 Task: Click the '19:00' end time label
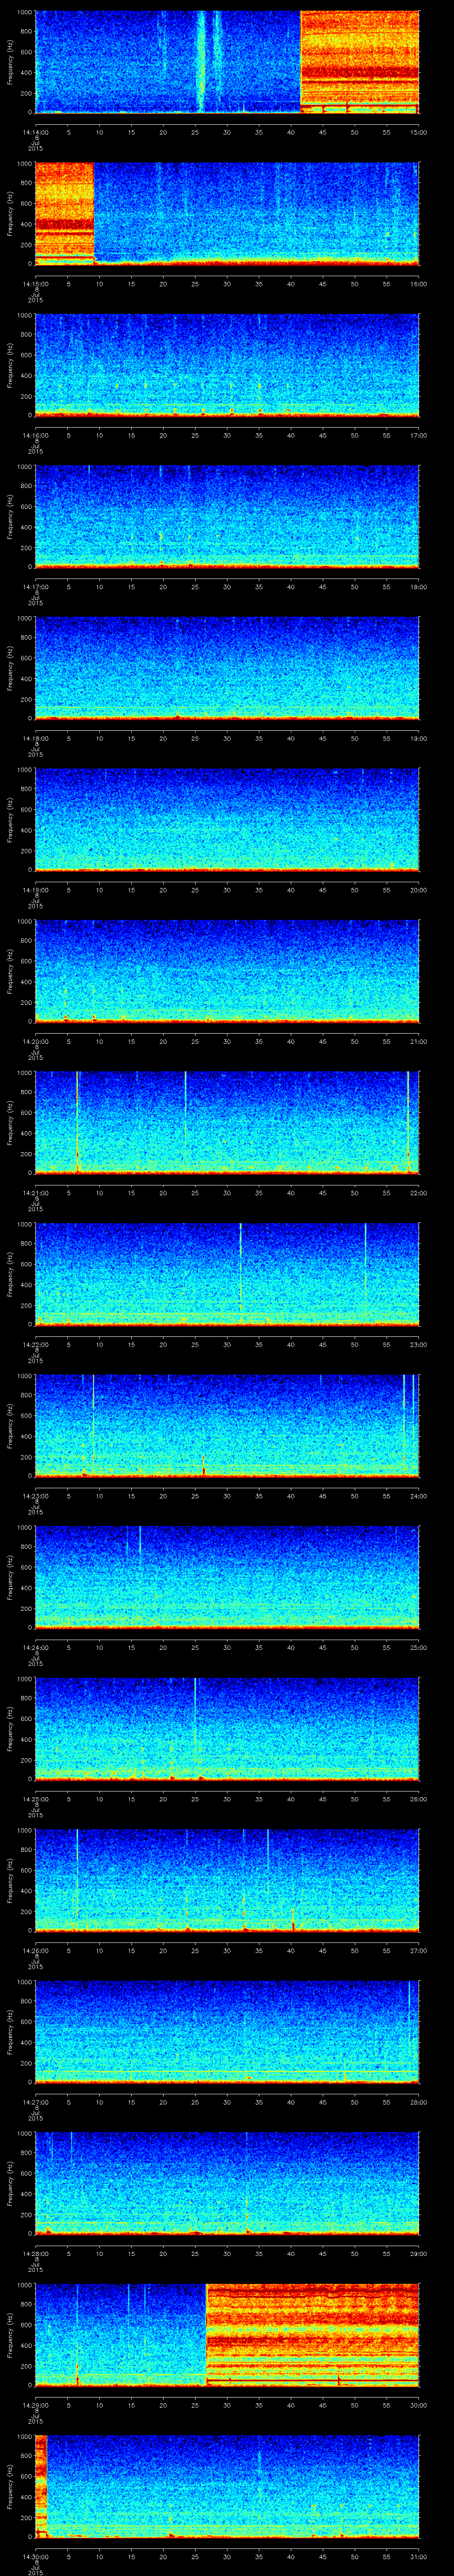coord(418,738)
